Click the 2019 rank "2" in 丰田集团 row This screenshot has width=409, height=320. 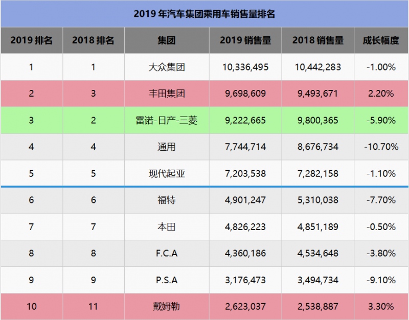[x=31, y=94]
